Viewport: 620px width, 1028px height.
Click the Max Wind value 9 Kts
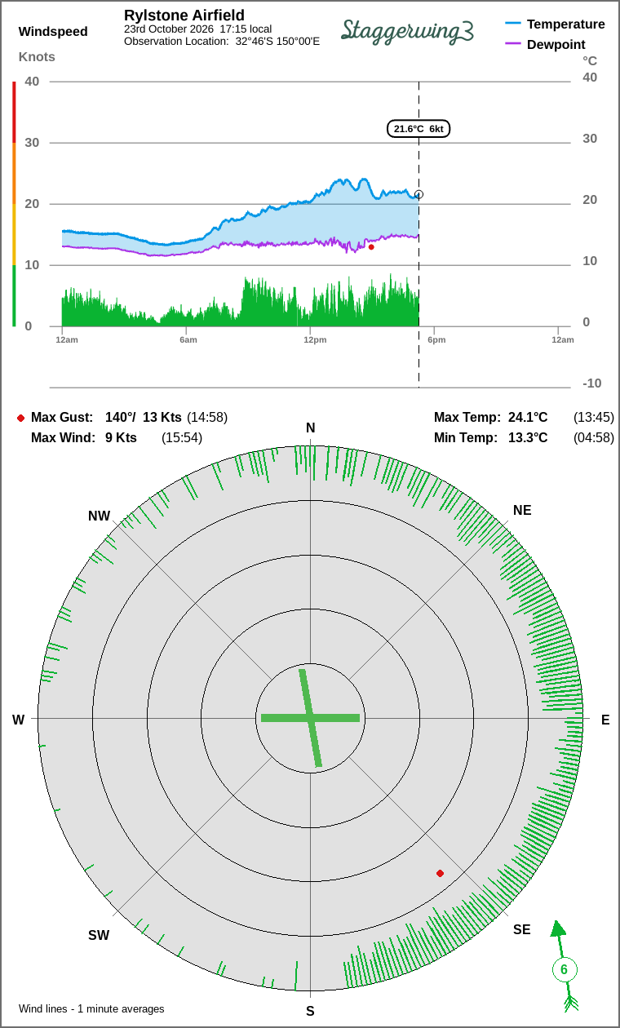pos(121,437)
